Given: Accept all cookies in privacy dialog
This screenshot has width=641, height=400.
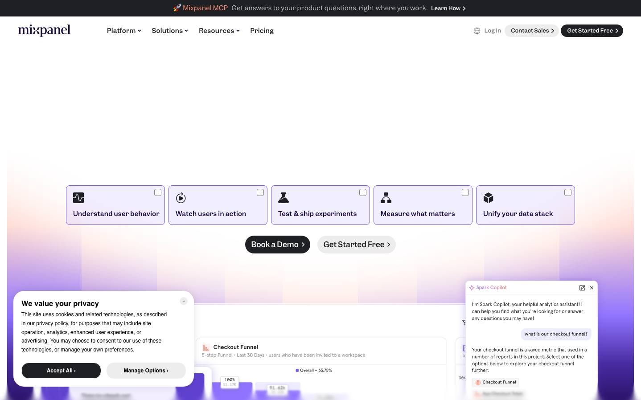Looking at the screenshot, I should click(x=61, y=371).
